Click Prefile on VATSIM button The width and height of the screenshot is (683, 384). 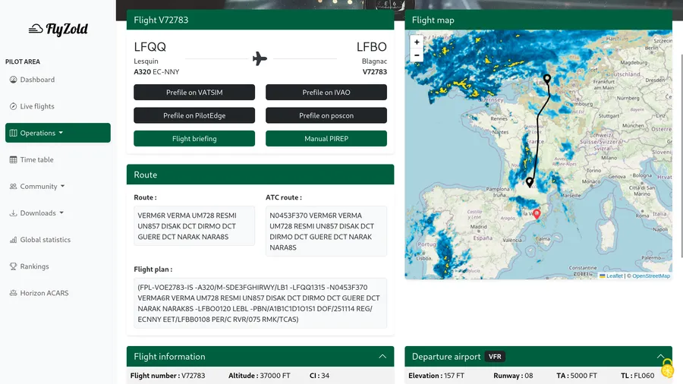[194, 93]
